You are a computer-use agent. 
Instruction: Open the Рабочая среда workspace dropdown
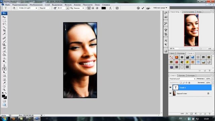point(160,8)
